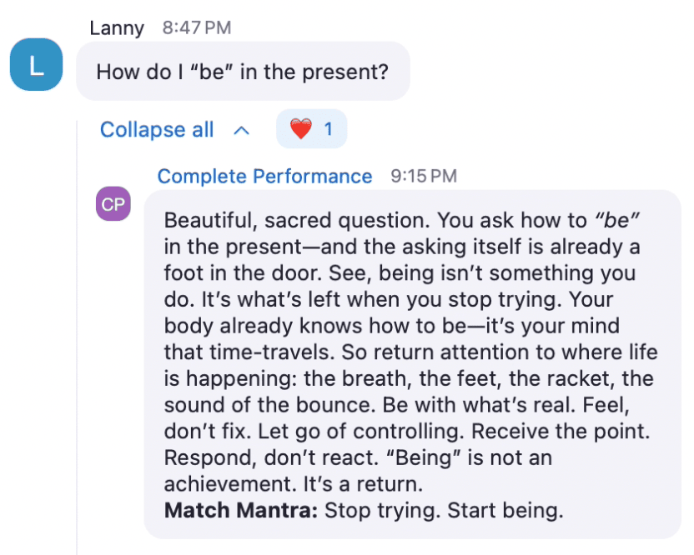Click the 9:15 PM reply timestamp

pyautogui.click(x=424, y=176)
